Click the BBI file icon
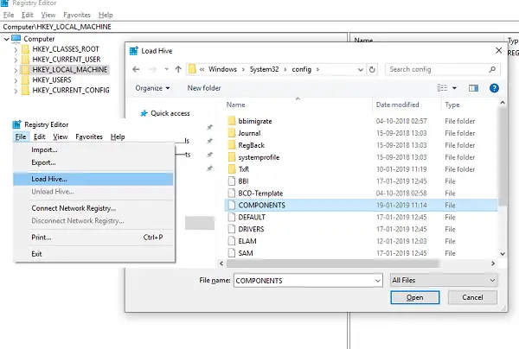Image resolution: width=519 pixels, height=349 pixels. 232,181
